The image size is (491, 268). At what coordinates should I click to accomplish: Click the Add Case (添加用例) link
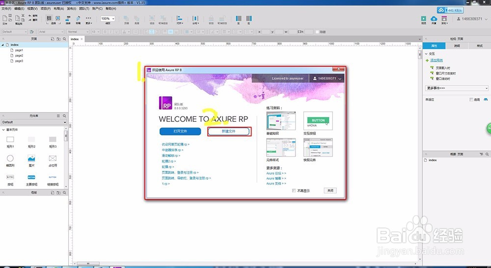click(x=436, y=60)
